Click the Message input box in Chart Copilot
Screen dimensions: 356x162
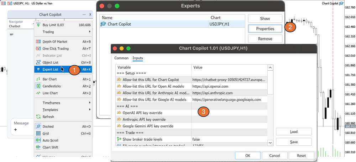pos(22,126)
